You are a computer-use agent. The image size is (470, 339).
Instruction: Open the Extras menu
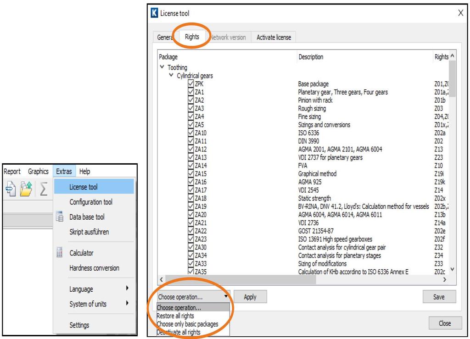pos(64,171)
